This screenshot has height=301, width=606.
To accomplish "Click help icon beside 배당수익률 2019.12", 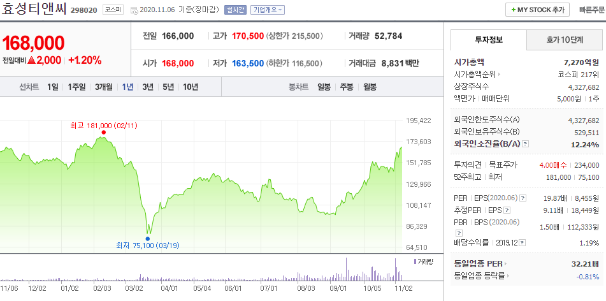I will (522, 243).
